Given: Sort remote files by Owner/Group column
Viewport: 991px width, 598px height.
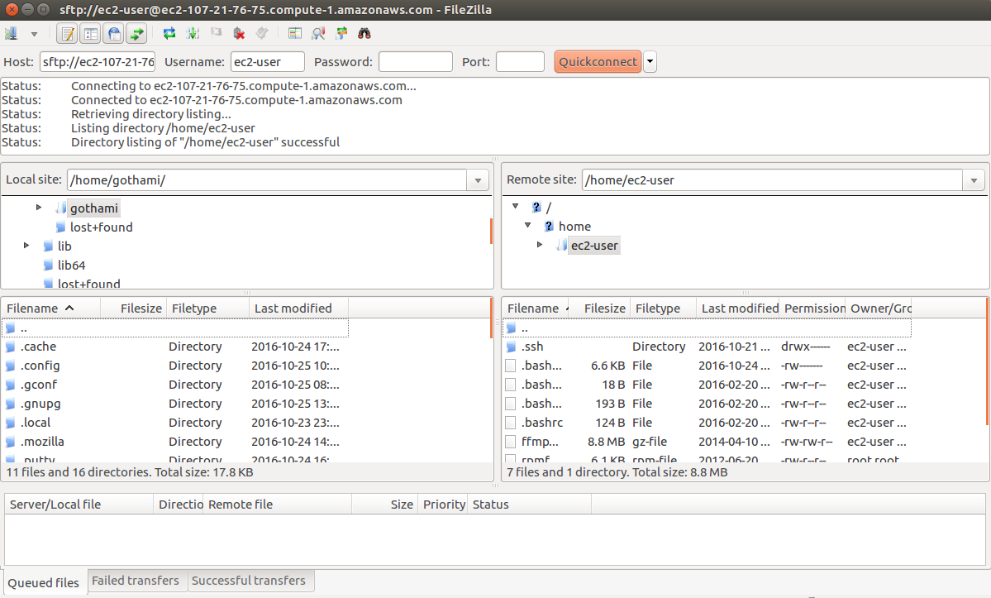Looking at the screenshot, I should pos(879,309).
